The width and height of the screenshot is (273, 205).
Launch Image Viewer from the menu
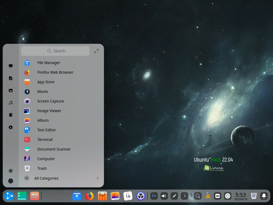pos(62,111)
